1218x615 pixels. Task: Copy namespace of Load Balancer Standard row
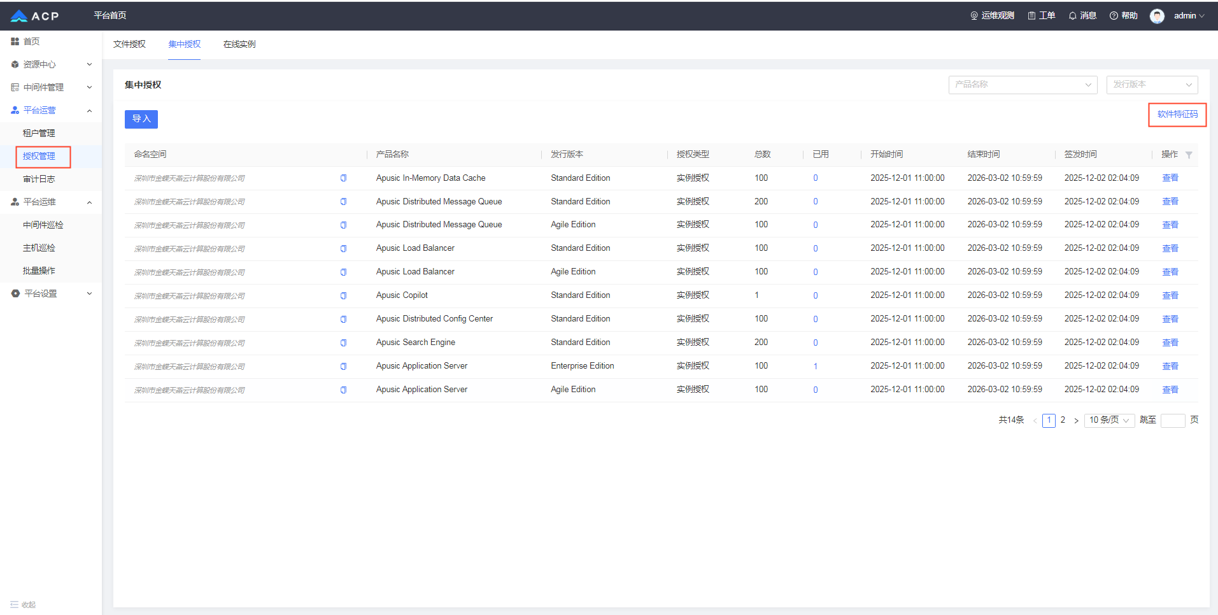click(343, 249)
